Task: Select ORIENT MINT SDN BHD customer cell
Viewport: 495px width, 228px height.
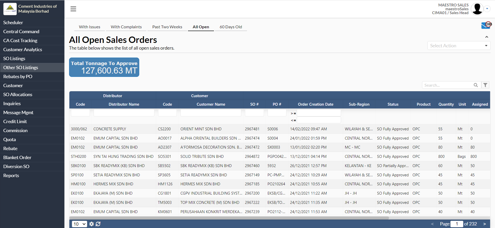Action: 211,129
